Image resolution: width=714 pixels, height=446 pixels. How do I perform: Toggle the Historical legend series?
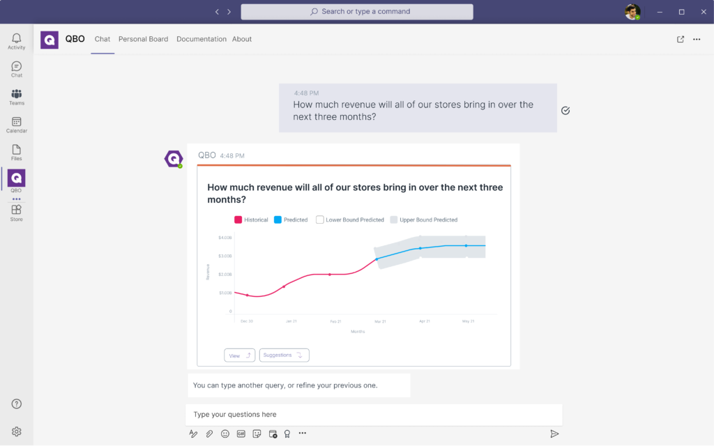point(238,220)
